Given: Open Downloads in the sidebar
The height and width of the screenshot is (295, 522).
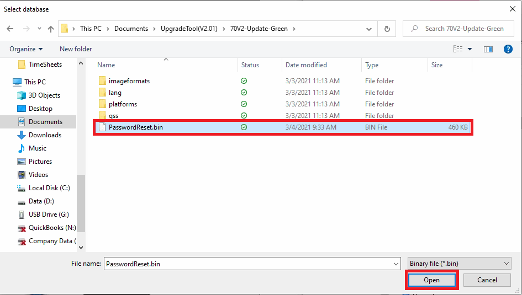Looking at the screenshot, I should click(45, 135).
